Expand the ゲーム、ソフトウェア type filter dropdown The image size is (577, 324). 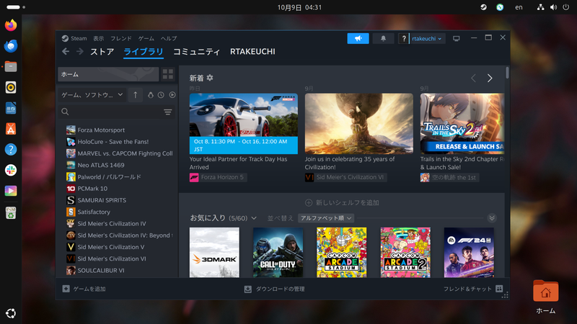tap(92, 95)
